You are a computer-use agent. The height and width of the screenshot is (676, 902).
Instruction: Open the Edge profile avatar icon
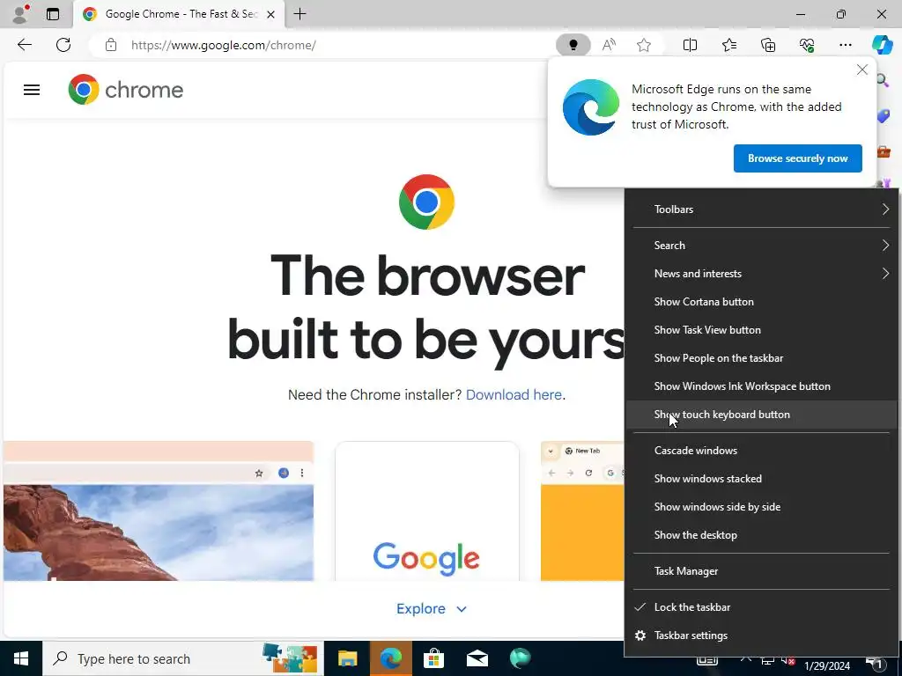point(21,14)
